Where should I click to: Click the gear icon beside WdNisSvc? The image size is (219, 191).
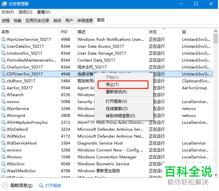tap(3, 136)
